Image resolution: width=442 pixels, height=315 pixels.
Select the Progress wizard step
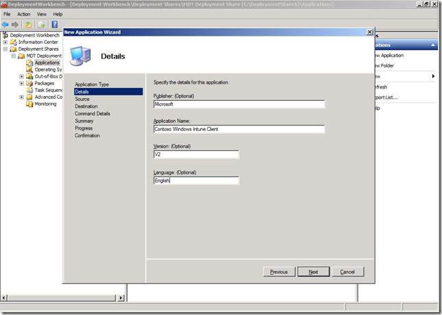point(84,128)
